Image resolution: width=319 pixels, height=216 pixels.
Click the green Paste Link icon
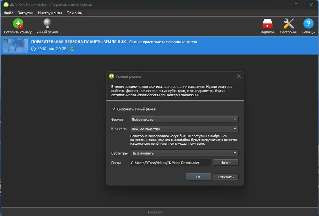(18, 24)
